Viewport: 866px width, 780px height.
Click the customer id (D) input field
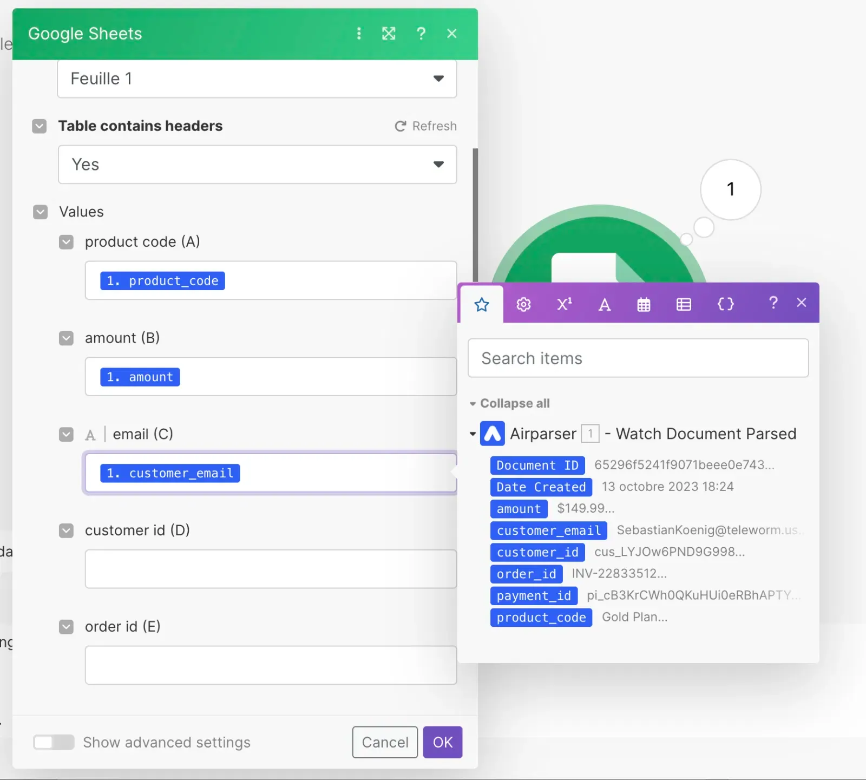coord(271,569)
